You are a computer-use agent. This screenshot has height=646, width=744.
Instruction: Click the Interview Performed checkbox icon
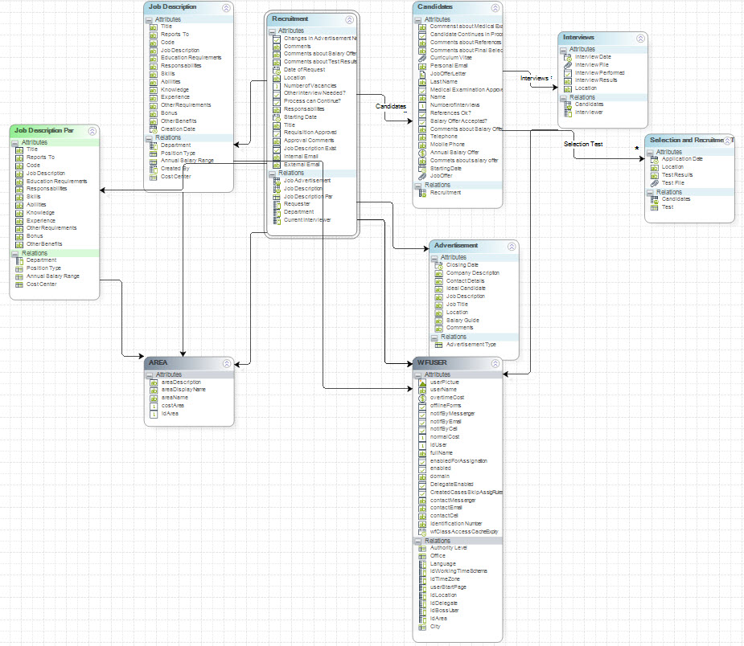(x=567, y=72)
